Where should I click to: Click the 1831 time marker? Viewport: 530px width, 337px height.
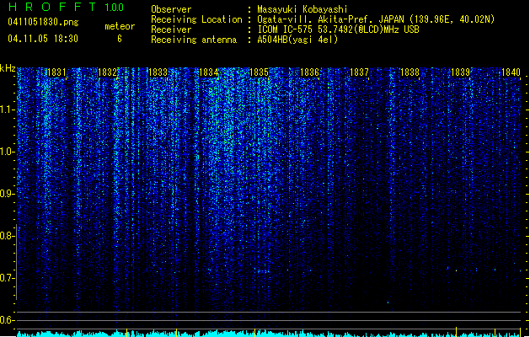point(56,72)
